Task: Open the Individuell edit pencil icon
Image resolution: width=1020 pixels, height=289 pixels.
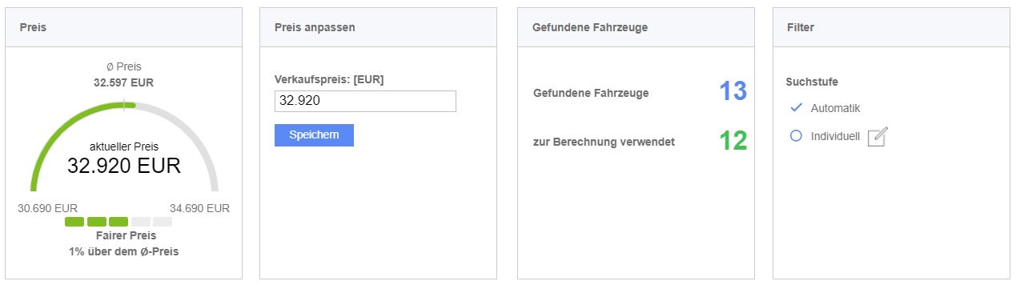Action: [x=877, y=137]
